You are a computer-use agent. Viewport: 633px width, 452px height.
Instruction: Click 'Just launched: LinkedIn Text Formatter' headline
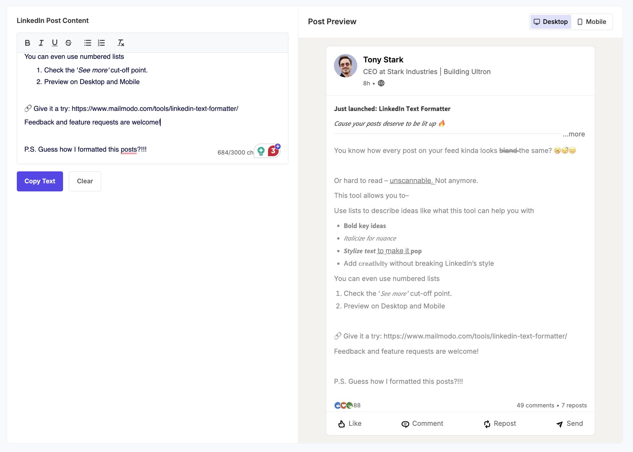[x=392, y=109]
